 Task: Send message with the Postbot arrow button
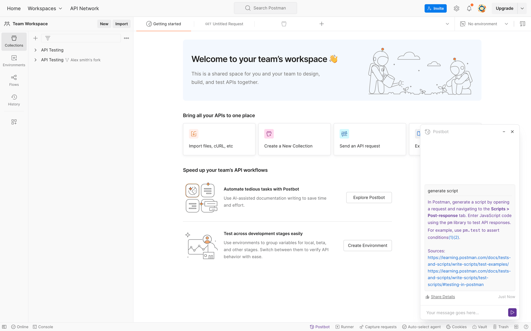point(512,312)
